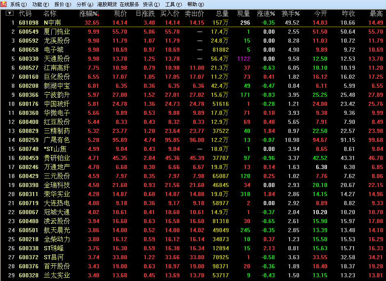Open the 帮助(H) menu
Viewport: 386px width, 281px height.
[x=196, y=5]
